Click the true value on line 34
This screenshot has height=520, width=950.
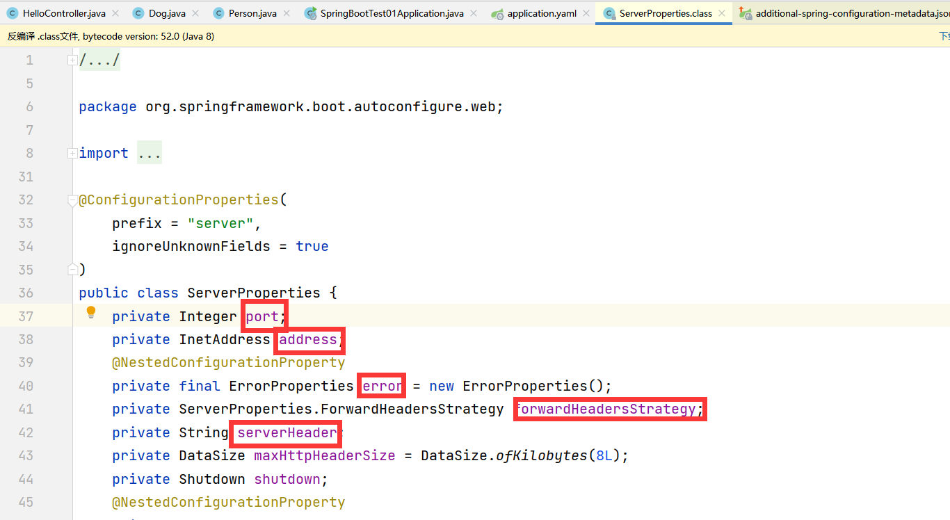coord(312,246)
